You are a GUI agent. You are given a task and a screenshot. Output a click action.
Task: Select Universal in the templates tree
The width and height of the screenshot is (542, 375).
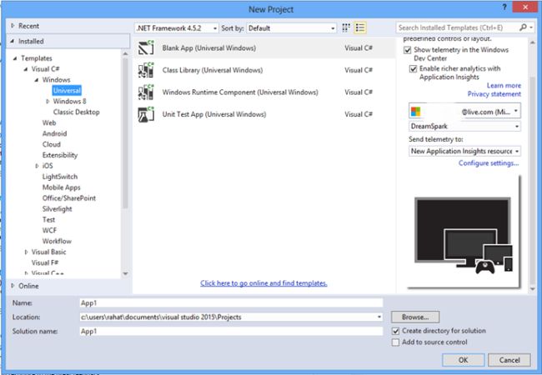[x=67, y=91]
